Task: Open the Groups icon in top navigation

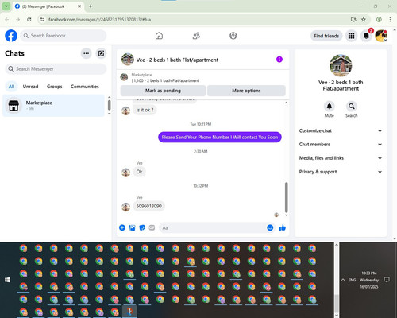Action: tap(233, 36)
